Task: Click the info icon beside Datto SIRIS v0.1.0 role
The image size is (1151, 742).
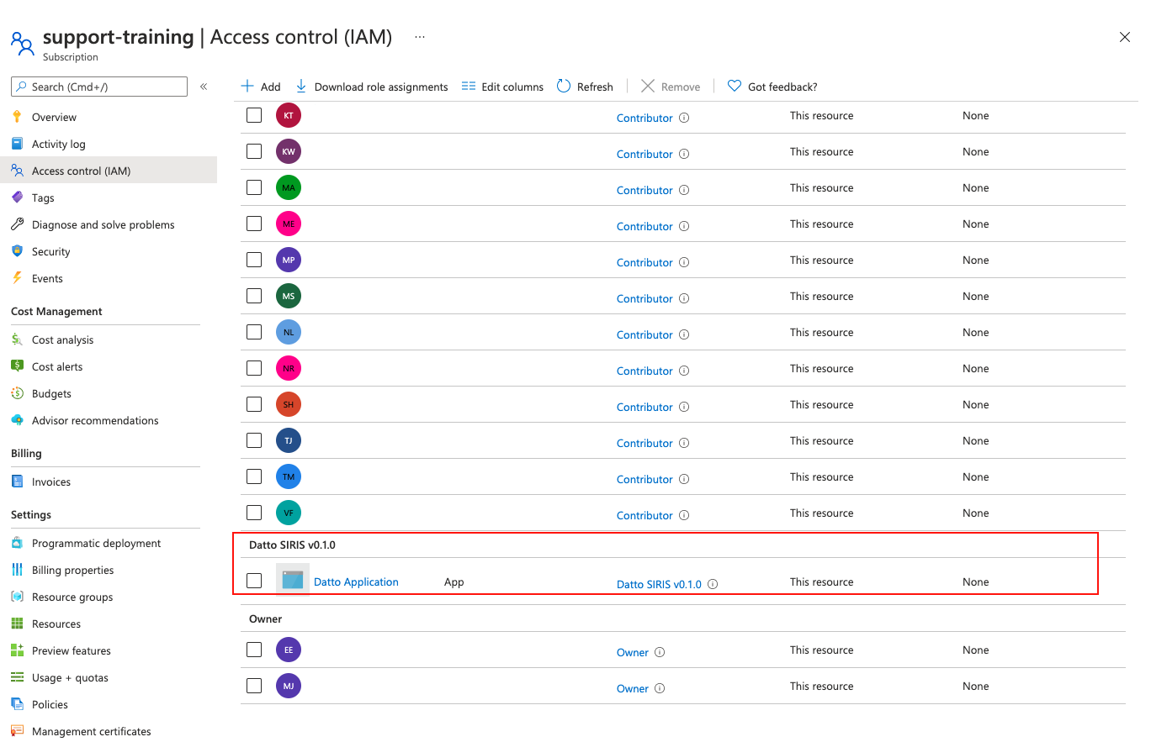Action: (713, 584)
